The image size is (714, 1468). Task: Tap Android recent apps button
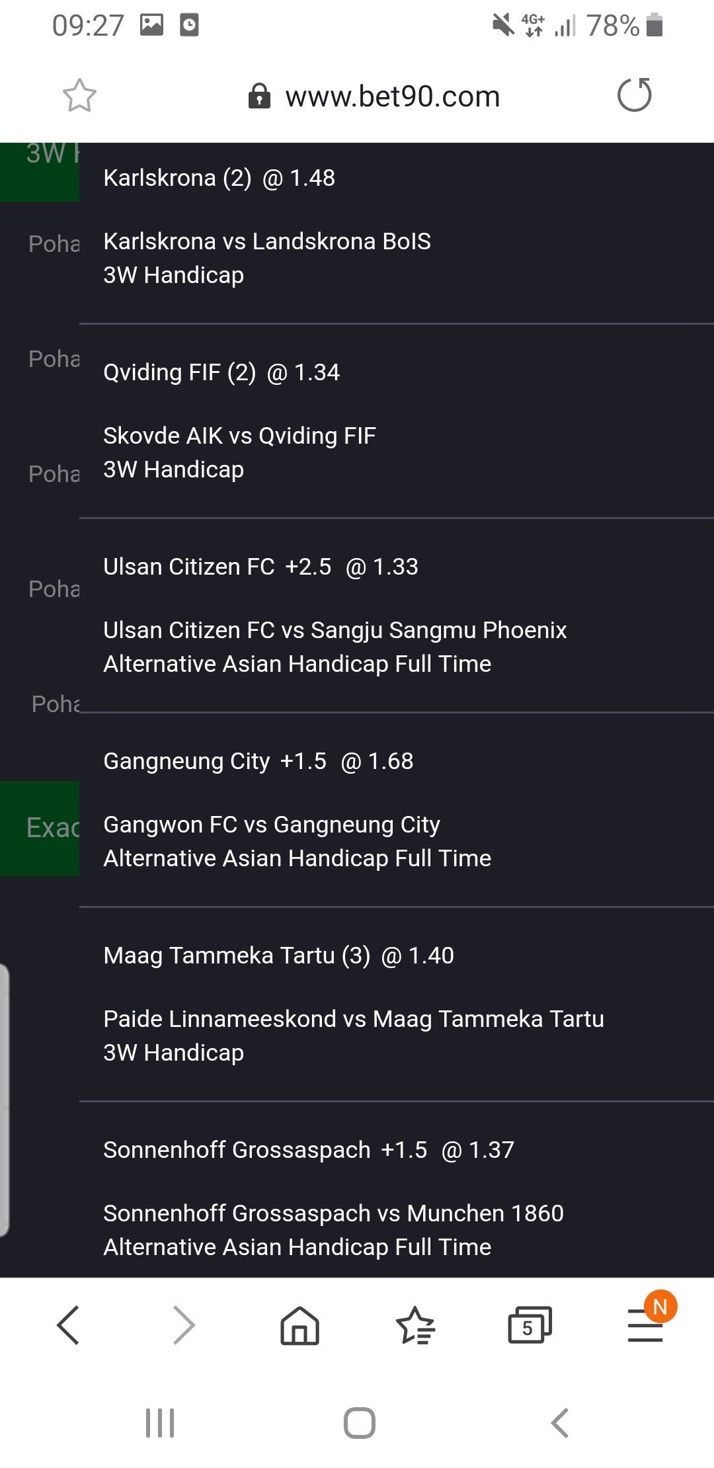point(160,1422)
